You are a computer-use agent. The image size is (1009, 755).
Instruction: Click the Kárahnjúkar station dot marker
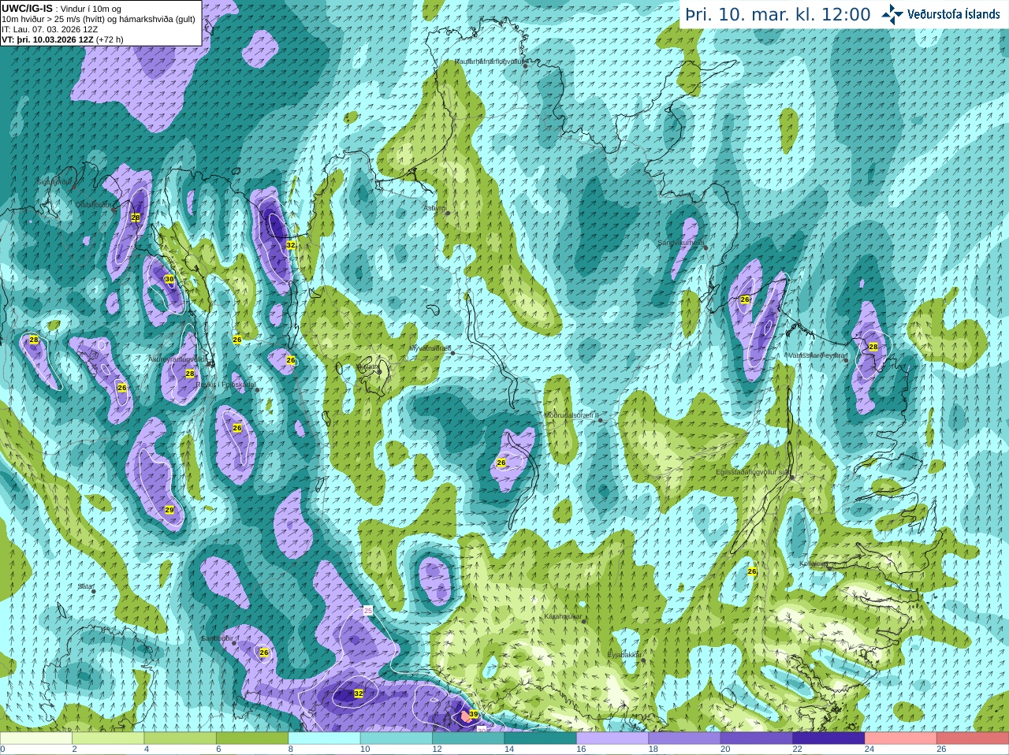(584, 621)
